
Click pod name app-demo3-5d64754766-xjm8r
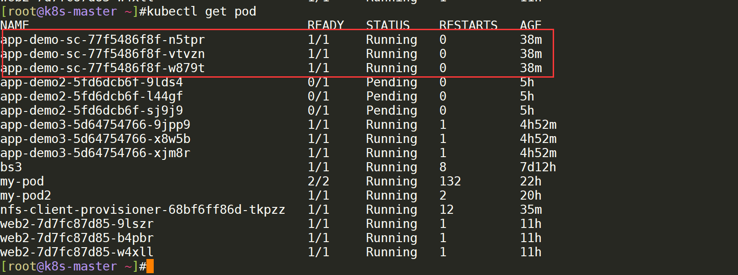[x=95, y=153]
